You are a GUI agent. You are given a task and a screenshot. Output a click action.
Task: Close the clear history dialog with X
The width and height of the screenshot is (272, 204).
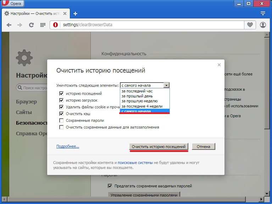[x=219, y=65]
